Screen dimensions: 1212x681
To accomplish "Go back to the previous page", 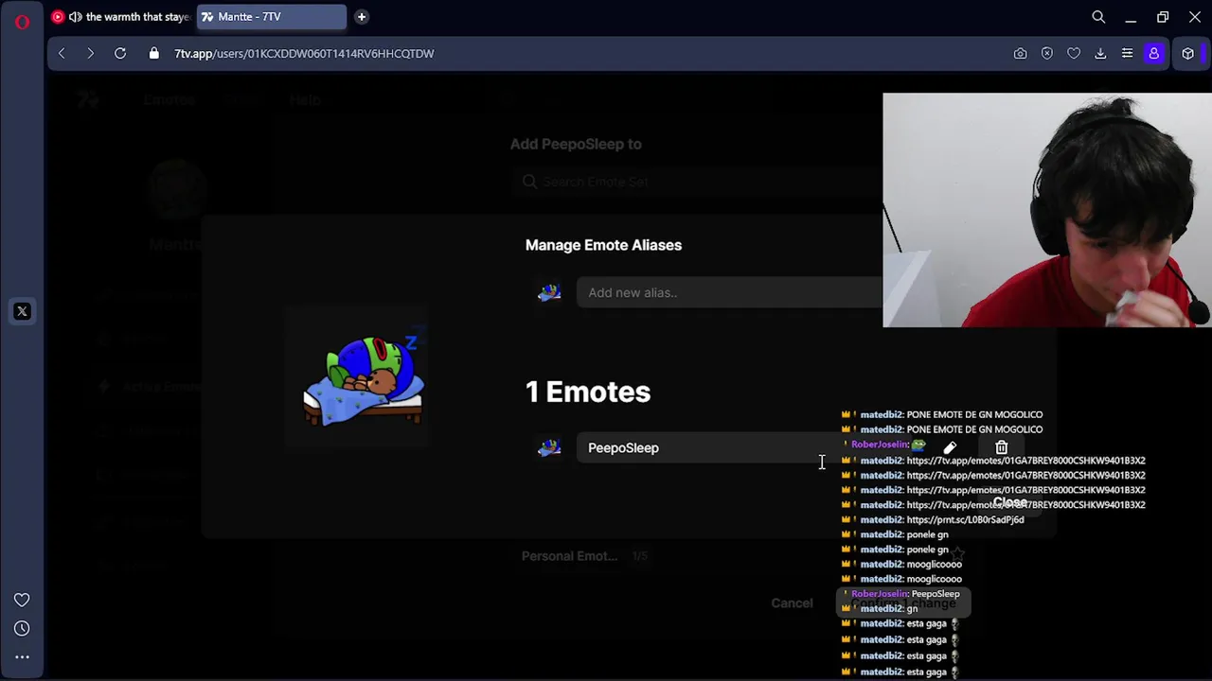I will click(x=62, y=54).
